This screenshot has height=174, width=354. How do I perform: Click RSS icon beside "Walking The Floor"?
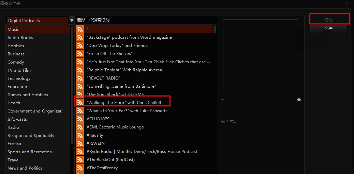(80, 103)
